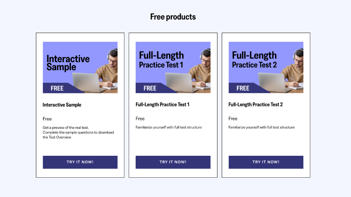Select the Practice Test 2 "Familiarize yourself" description
The width and height of the screenshot is (351, 197).
coord(261,127)
